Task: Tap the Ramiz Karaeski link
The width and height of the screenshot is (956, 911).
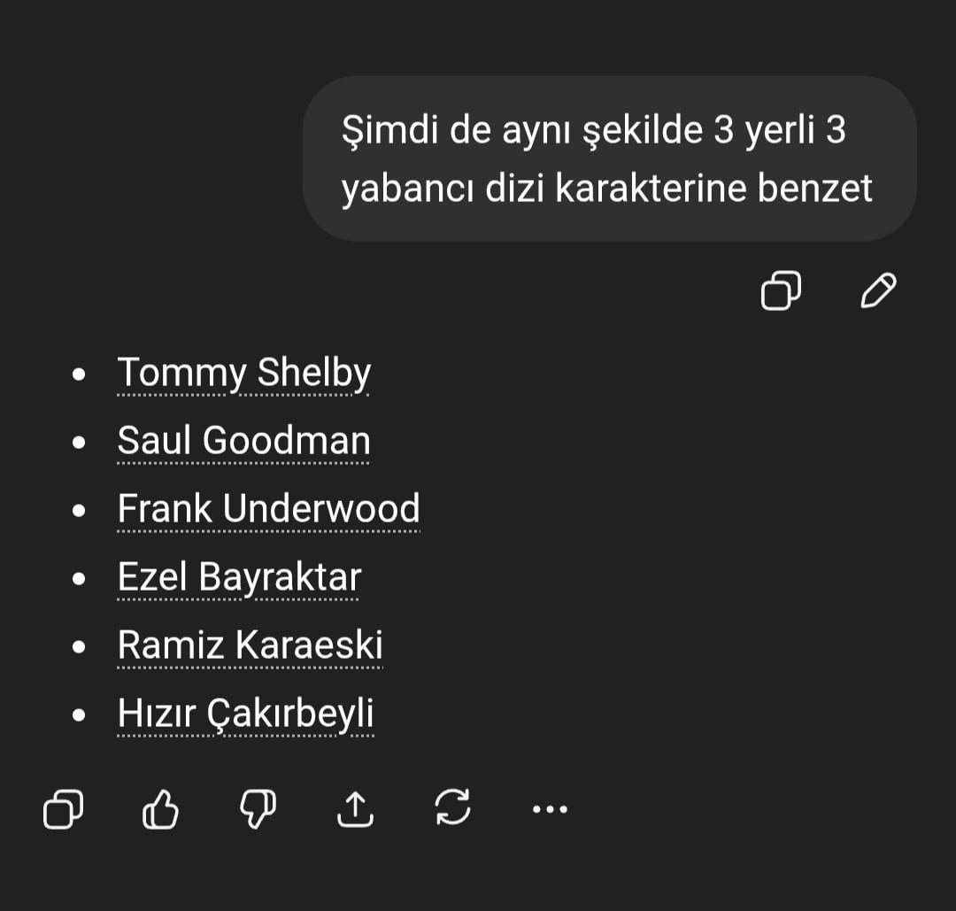Action: coord(250,645)
